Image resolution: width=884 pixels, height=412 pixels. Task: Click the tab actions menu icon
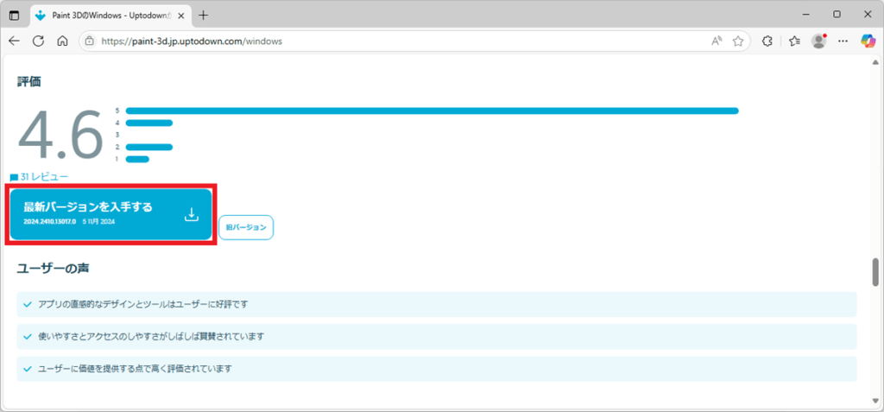(14, 16)
